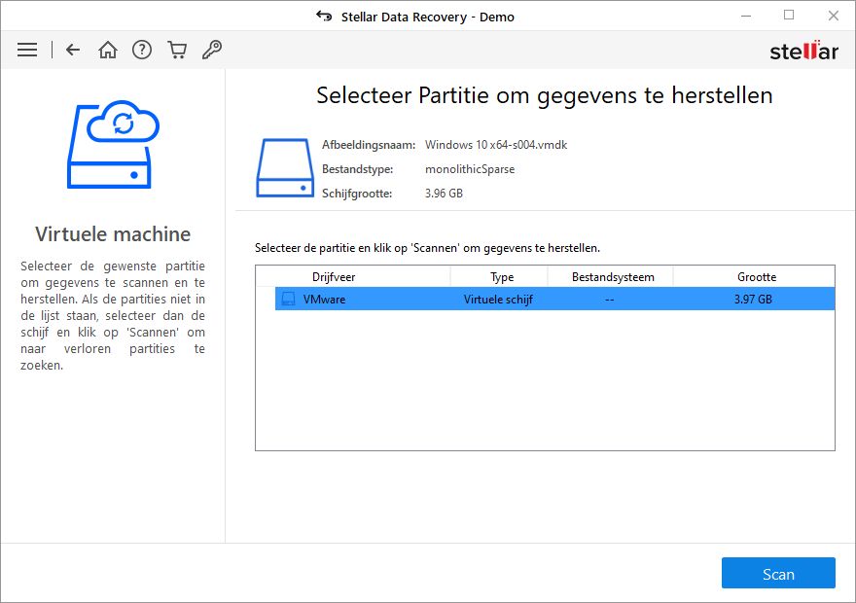Select the VMware partition row
Viewport: 856px width, 603px height.
pyautogui.click(x=554, y=299)
